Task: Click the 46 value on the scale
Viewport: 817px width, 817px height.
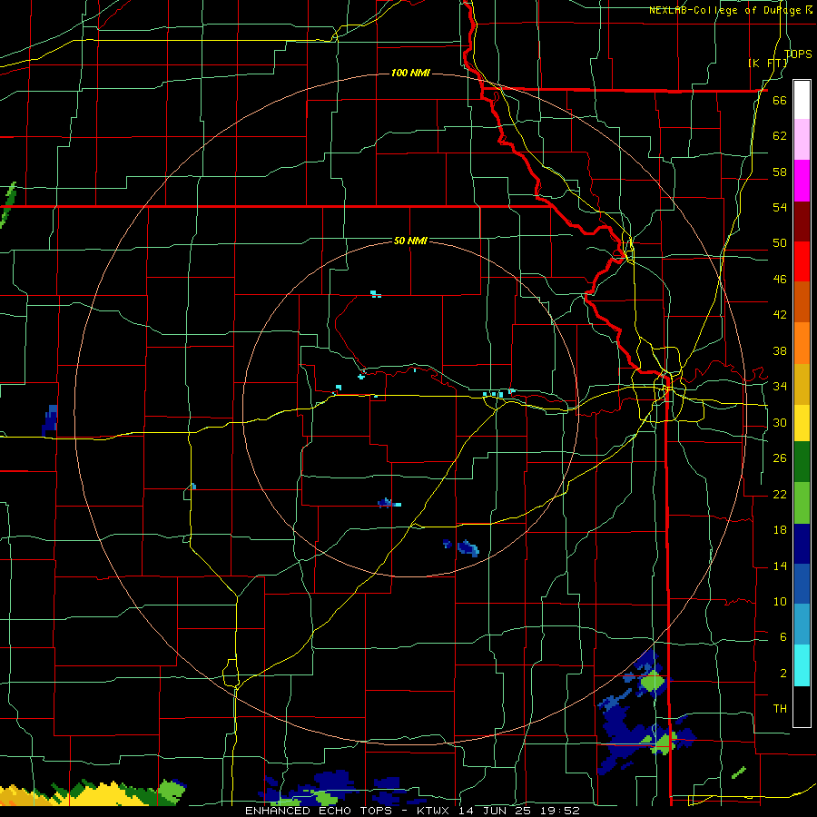Action: [x=780, y=279]
